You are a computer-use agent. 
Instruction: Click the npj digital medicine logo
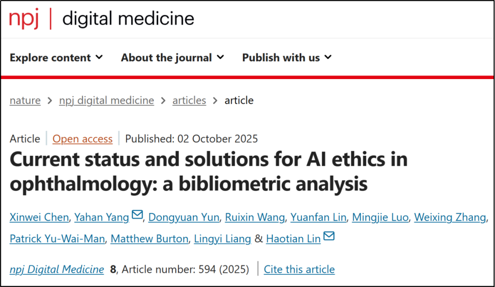click(101, 19)
